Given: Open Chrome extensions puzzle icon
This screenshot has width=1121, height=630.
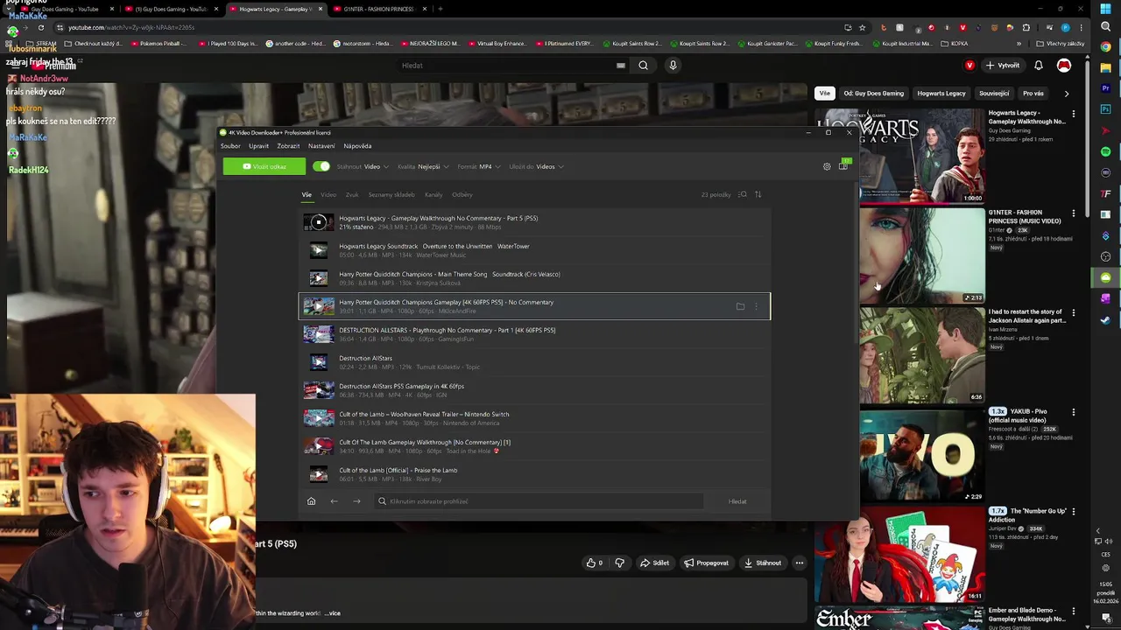Looking at the screenshot, I should 1026,27.
